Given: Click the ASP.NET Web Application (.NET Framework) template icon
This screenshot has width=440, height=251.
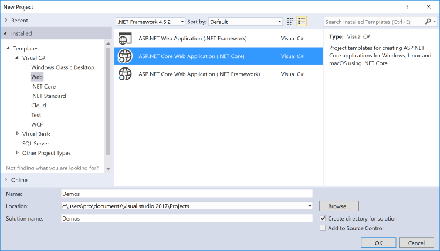Looking at the screenshot, I should click(x=125, y=39).
